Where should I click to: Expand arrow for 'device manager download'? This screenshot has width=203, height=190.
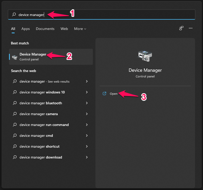click(87, 157)
